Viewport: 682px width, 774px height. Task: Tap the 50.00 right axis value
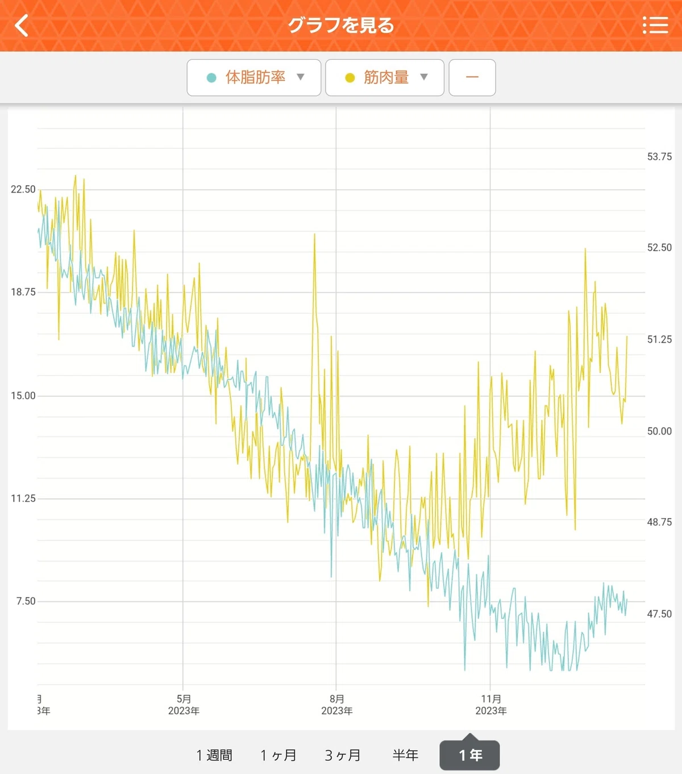(x=659, y=431)
